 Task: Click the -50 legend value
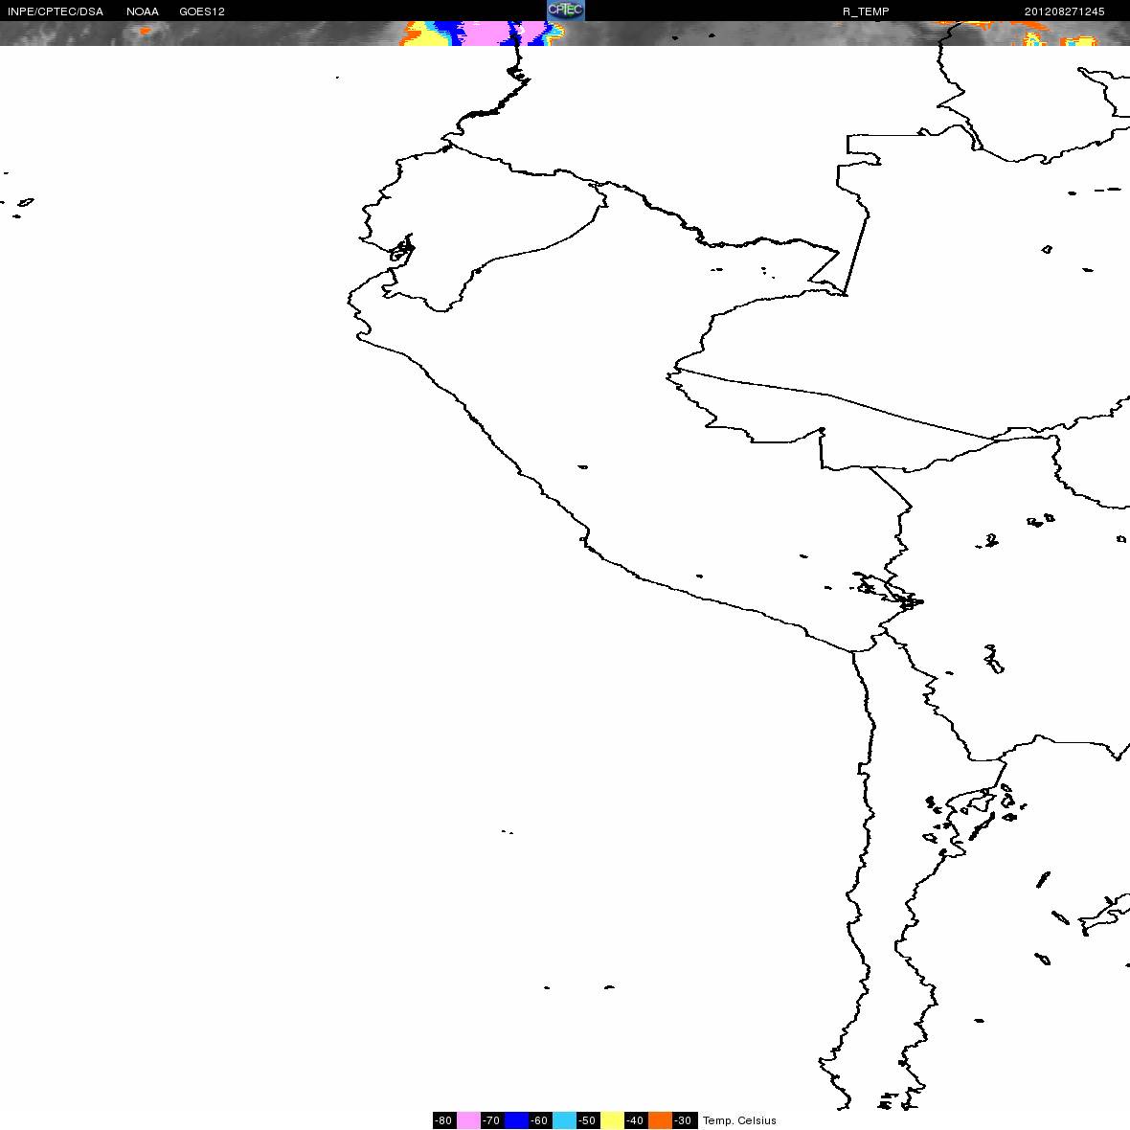pyautogui.click(x=587, y=1119)
